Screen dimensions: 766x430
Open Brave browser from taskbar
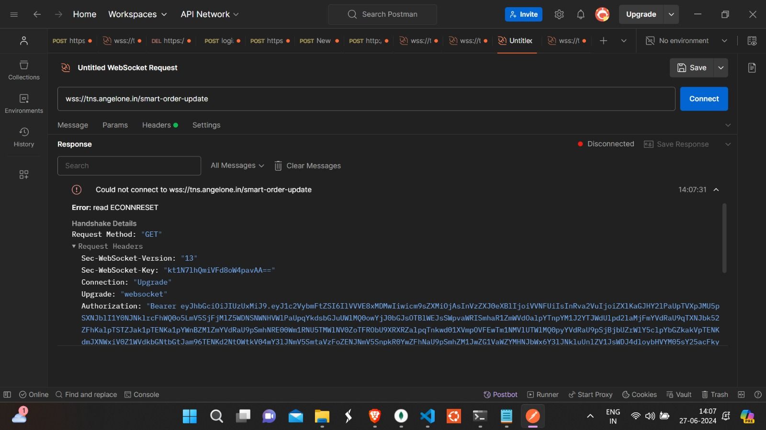[375, 416]
